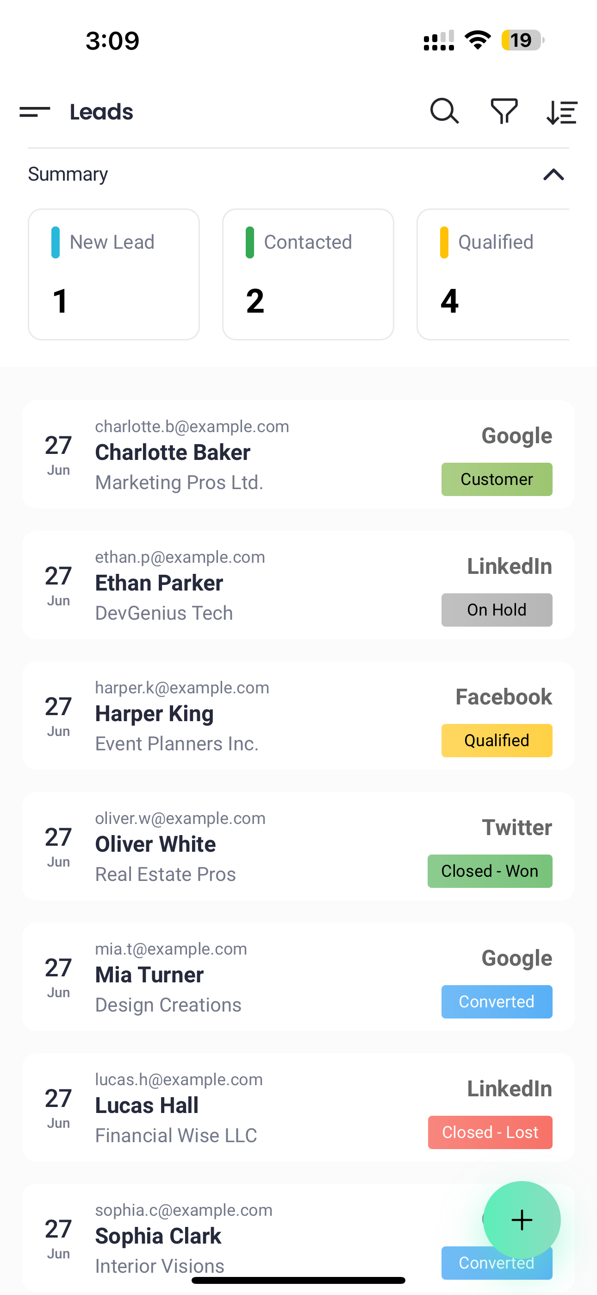Open the leads filter funnel

pos(504,111)
